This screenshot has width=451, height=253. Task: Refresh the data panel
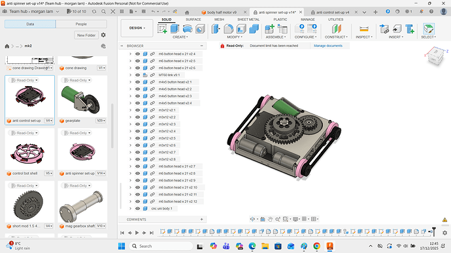(x=93, y=12)
